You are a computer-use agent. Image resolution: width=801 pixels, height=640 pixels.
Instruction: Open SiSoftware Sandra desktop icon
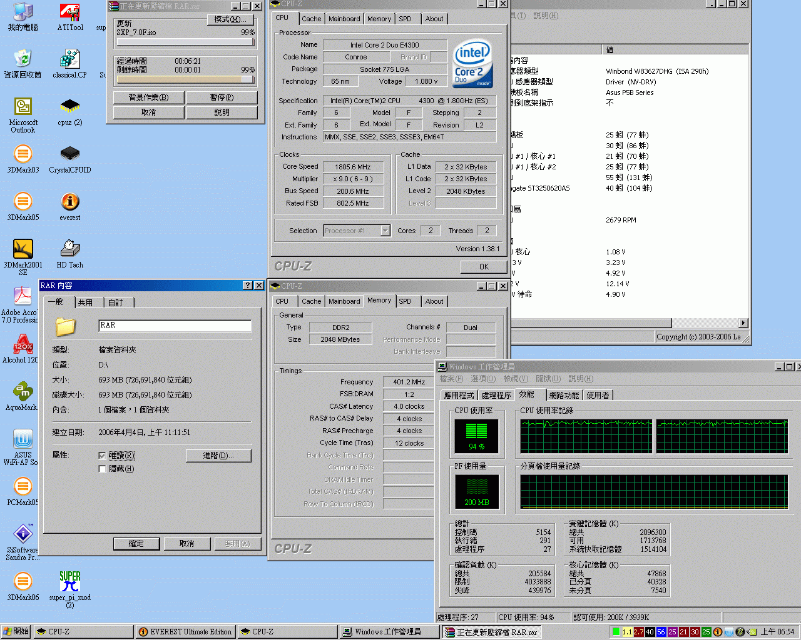click(x=23, y=542)
